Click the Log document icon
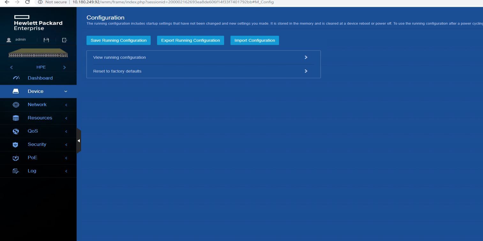 (16, 171)
